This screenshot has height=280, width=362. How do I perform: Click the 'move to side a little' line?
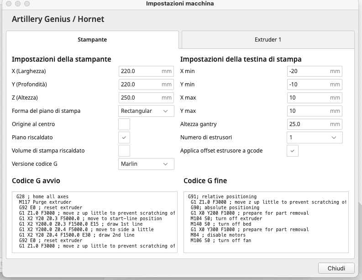[86, 230]
